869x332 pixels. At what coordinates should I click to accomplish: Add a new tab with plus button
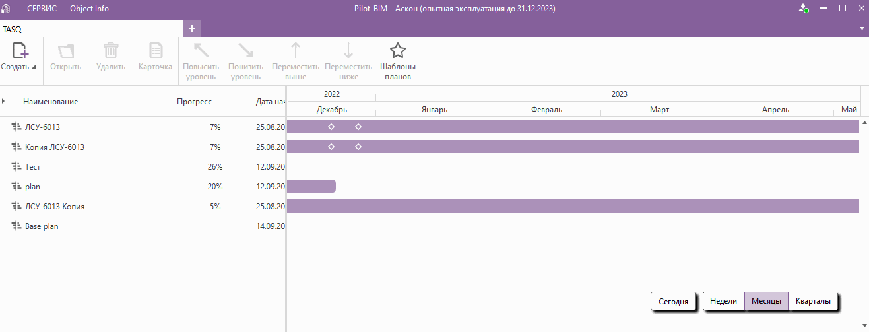coord(192,28)
